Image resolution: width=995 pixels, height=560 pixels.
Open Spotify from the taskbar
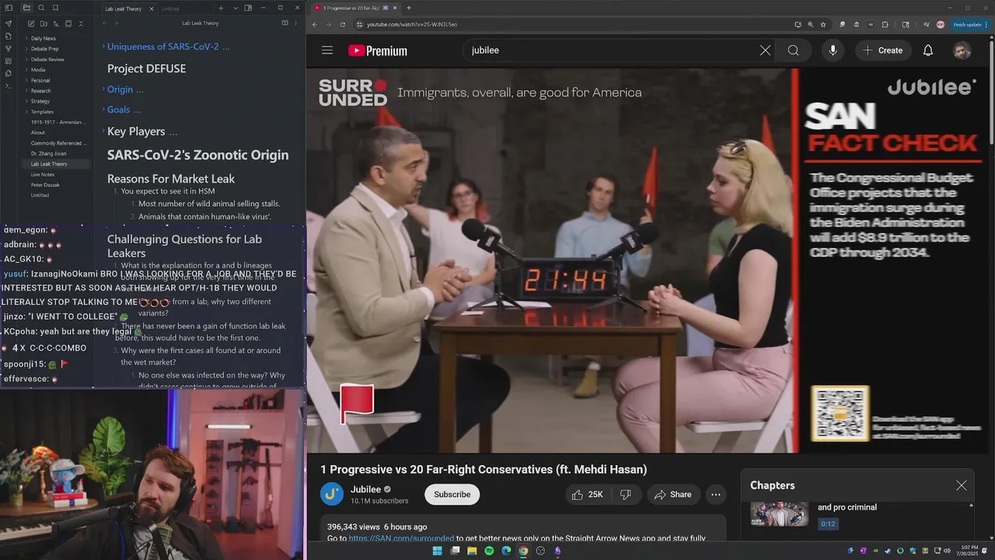pyautogui.click(x=489, y=551)
